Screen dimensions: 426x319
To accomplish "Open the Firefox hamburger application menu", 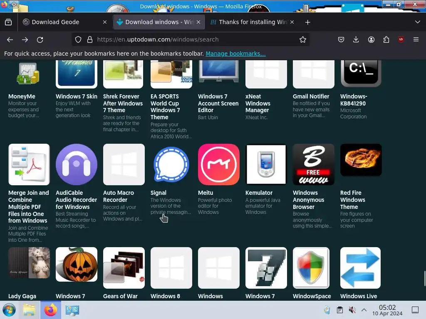I will coord(416,39).
